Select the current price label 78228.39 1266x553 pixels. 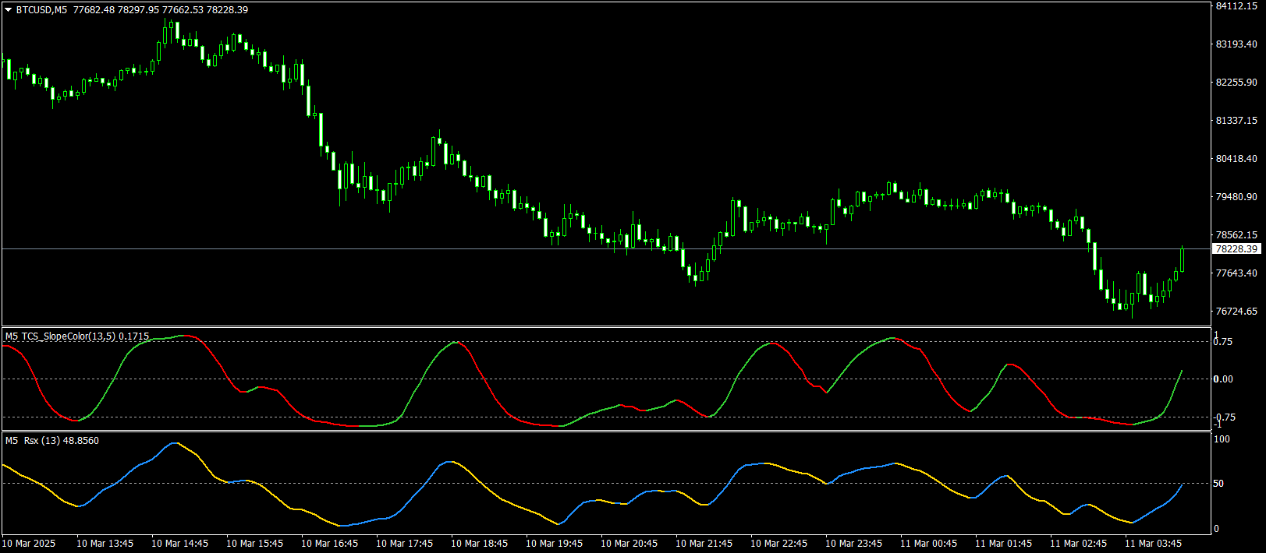1236,249
